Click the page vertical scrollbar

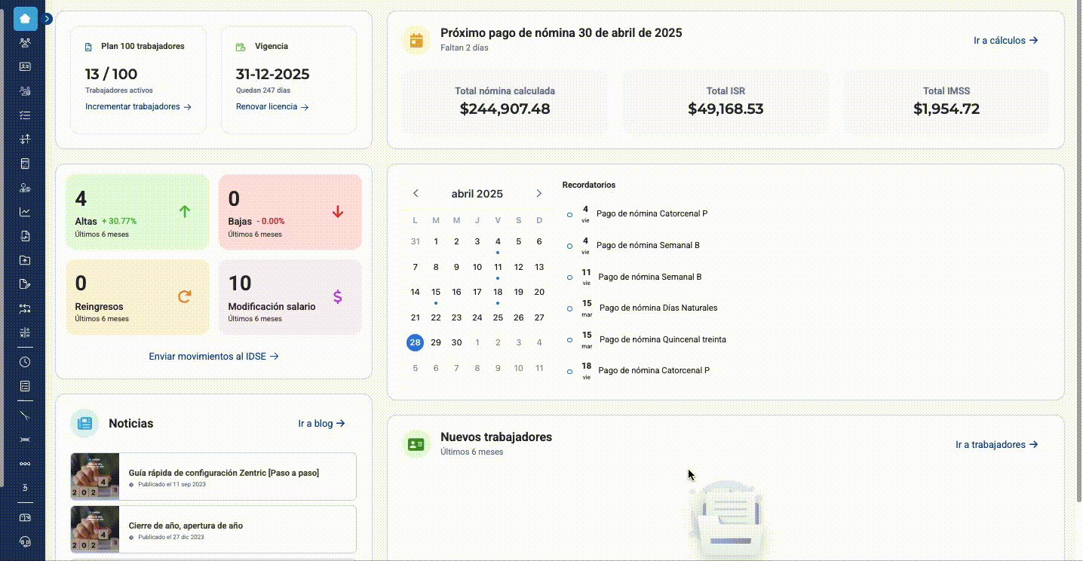tap(1078, 253)
